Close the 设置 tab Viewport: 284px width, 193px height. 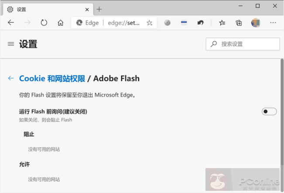click(87, 10)
